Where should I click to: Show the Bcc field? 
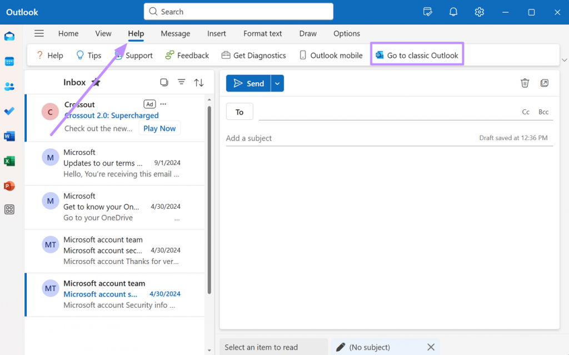pos(543,112)
